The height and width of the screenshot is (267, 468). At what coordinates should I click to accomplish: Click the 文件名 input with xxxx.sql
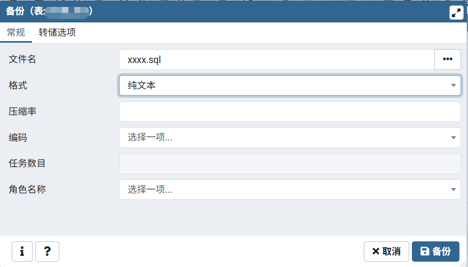[x=277, y=59]
